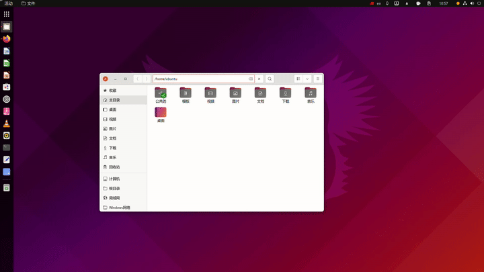Open the software store icon in dock
This screenshot has width=484, height=272.
(x=7, y=87)
